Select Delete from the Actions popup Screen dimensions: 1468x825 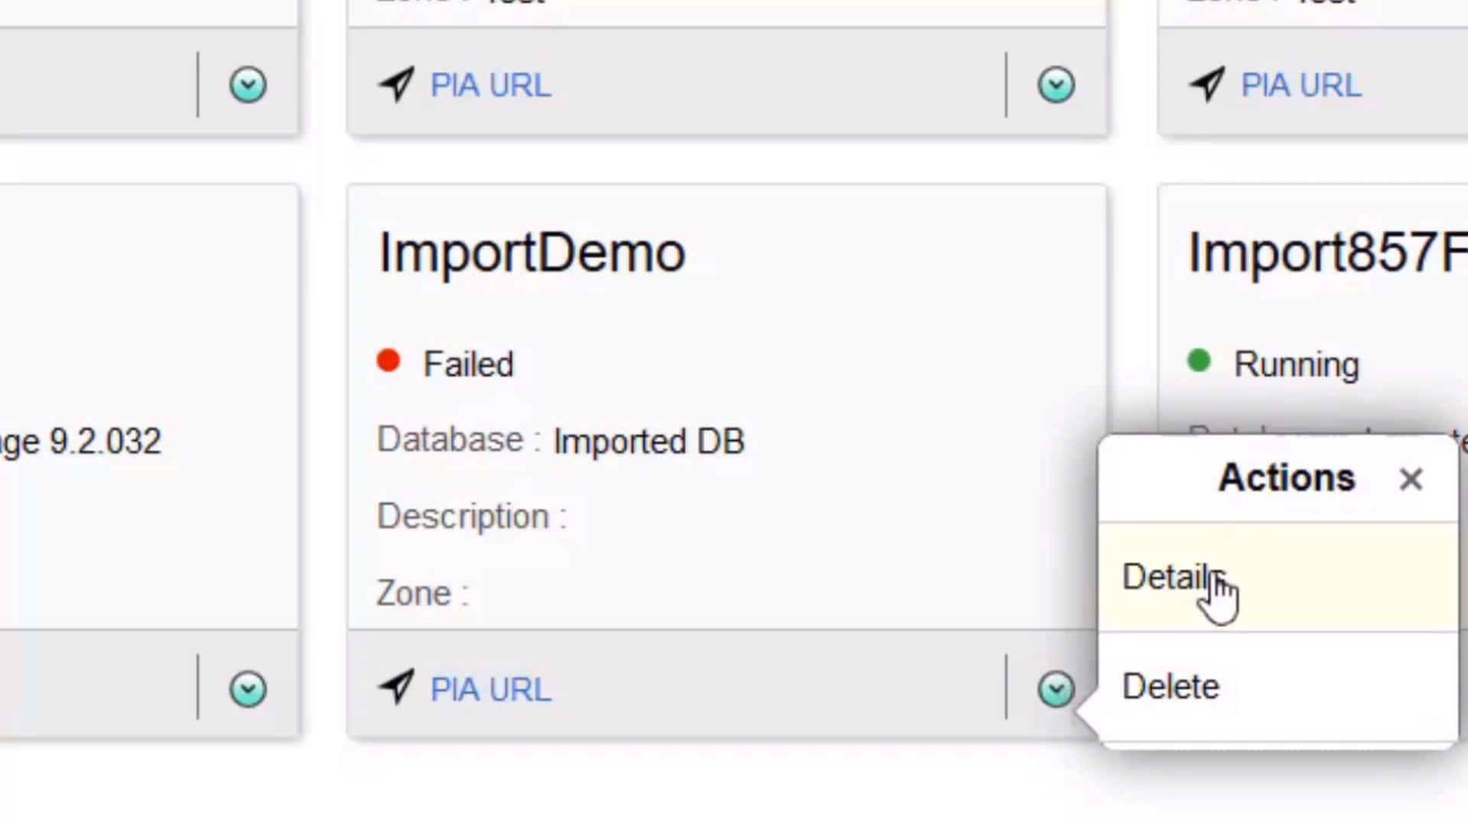coord(1170,687)
